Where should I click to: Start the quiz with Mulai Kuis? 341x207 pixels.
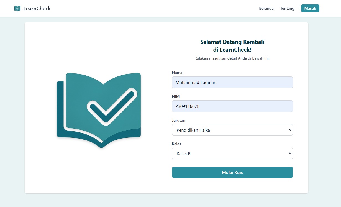[x=232, y=172]
